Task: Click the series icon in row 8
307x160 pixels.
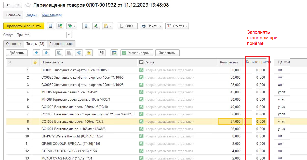Action: (x=141, y=121)
